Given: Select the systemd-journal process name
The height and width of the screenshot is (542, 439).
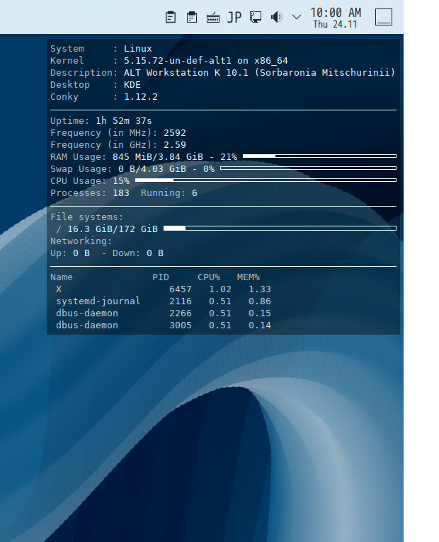Looking at the screenshot, I should [x=98, y=301].
